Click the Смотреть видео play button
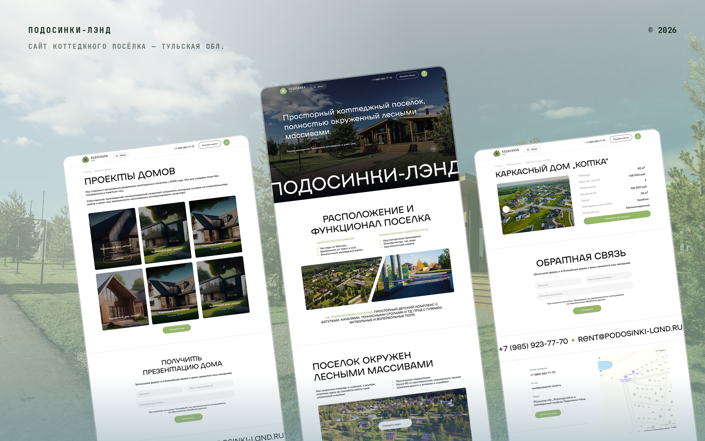Viewport: 705px width, 441px height. pyautogui.click(x=395, y=424)
